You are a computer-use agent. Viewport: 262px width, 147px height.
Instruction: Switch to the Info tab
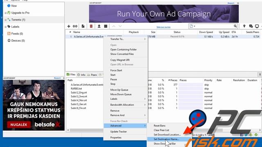coord(81,75)
